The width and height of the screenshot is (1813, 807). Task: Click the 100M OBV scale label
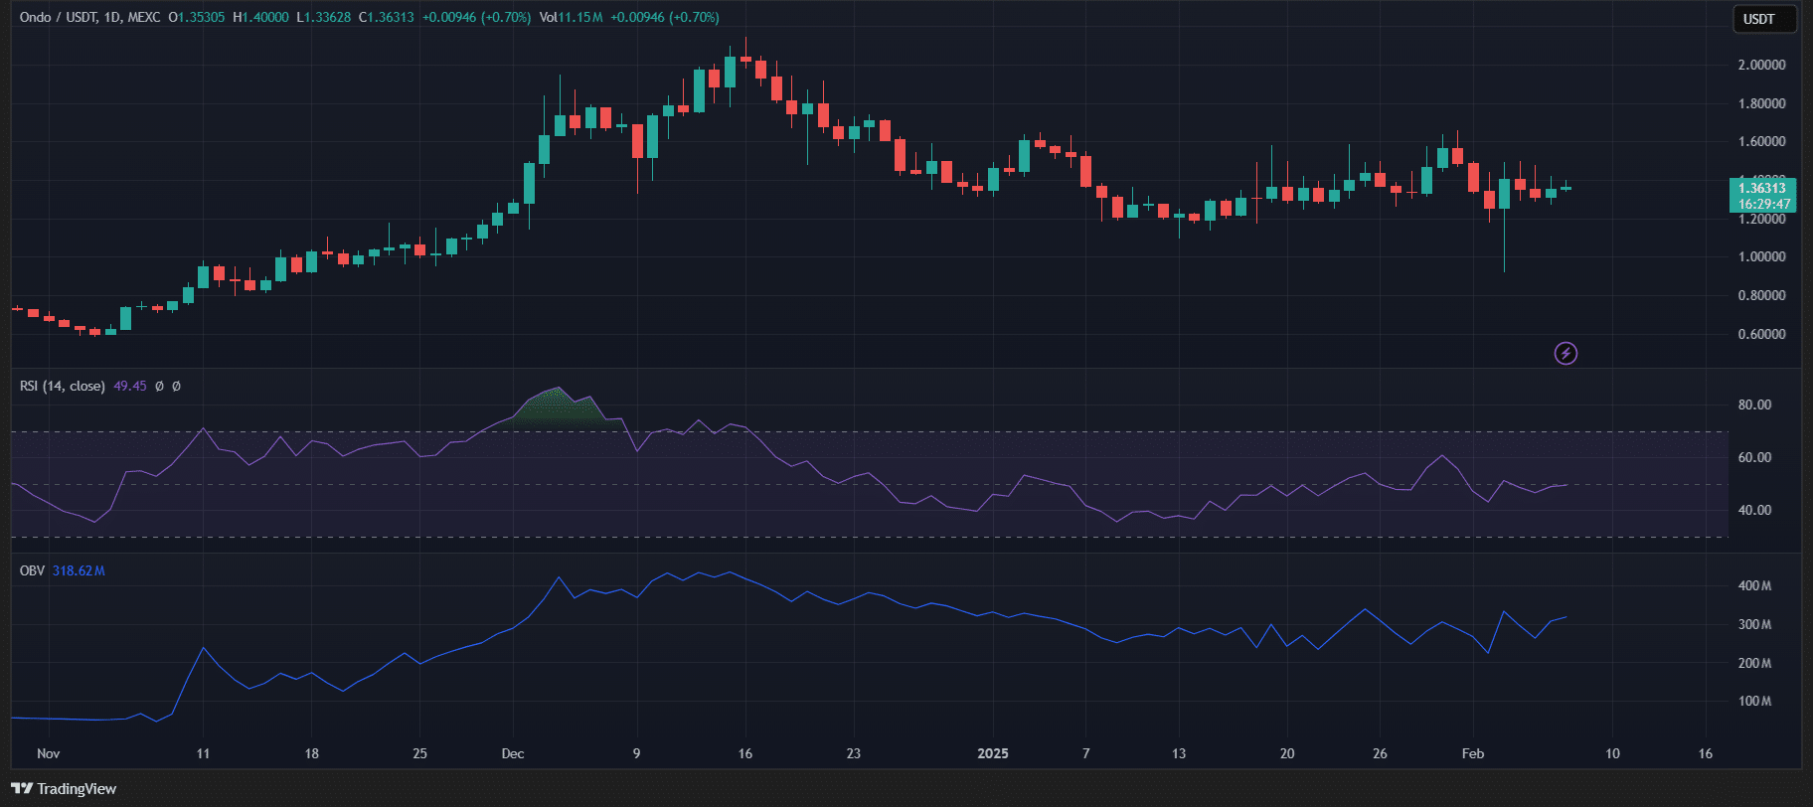1754,702
